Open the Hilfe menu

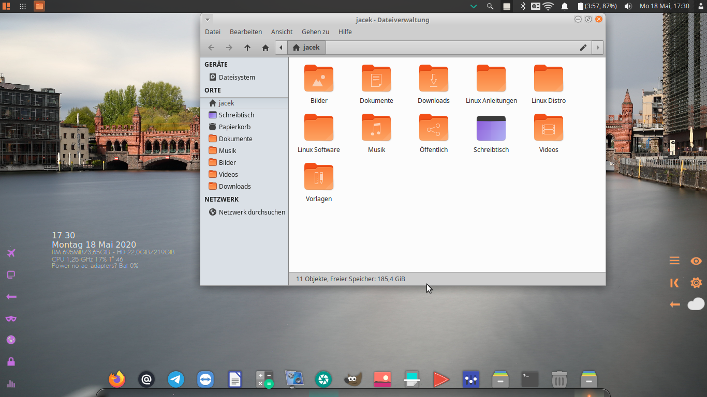tap(345, 32)
